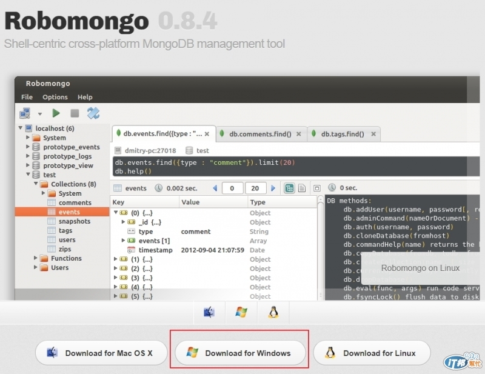Screen dimensions: 485x374
Task: Show the Windows screenshot via Windows flag icon
Action: [x=241, y=312]
